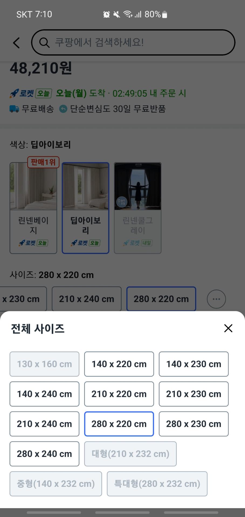Tap the free return (무료반품) icon
The width and height of the screenshot is (245, 517).
[63, 109]
